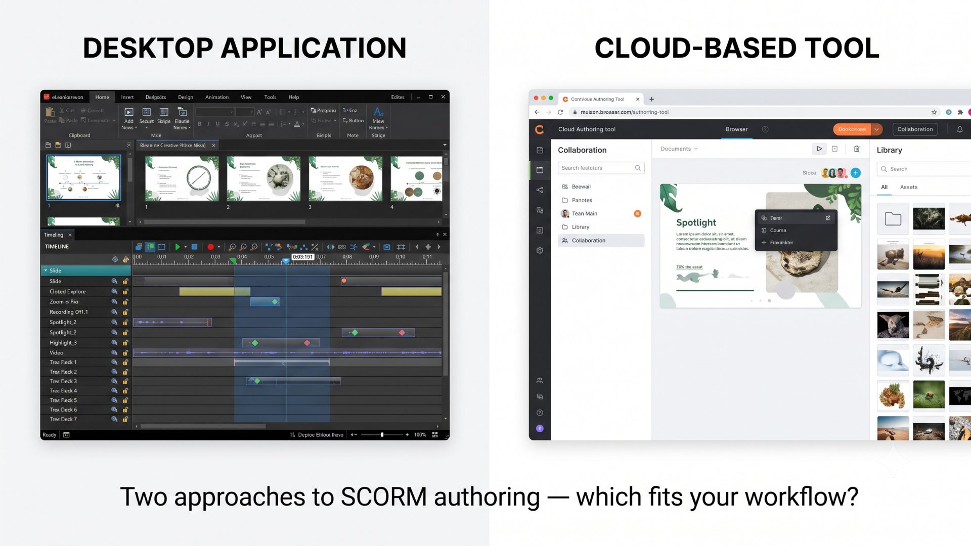Toggle visibility of the Tree Deck 7 track
Viewport: 971px width, 546px height.
pyautogui.click(x=114, y=419)
